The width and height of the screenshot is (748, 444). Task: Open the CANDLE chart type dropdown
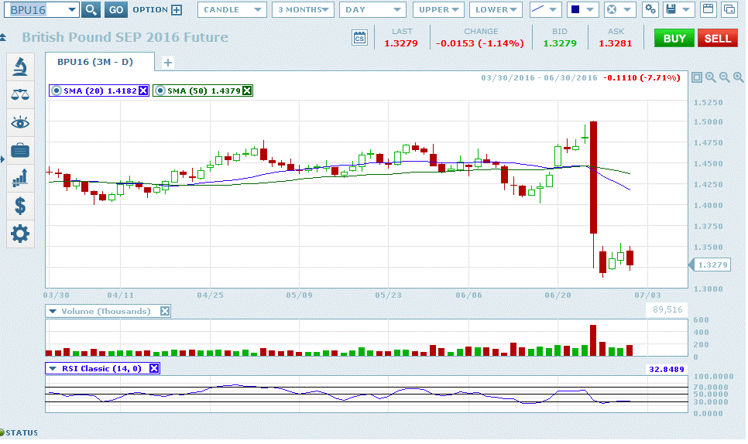click(232, 9)
